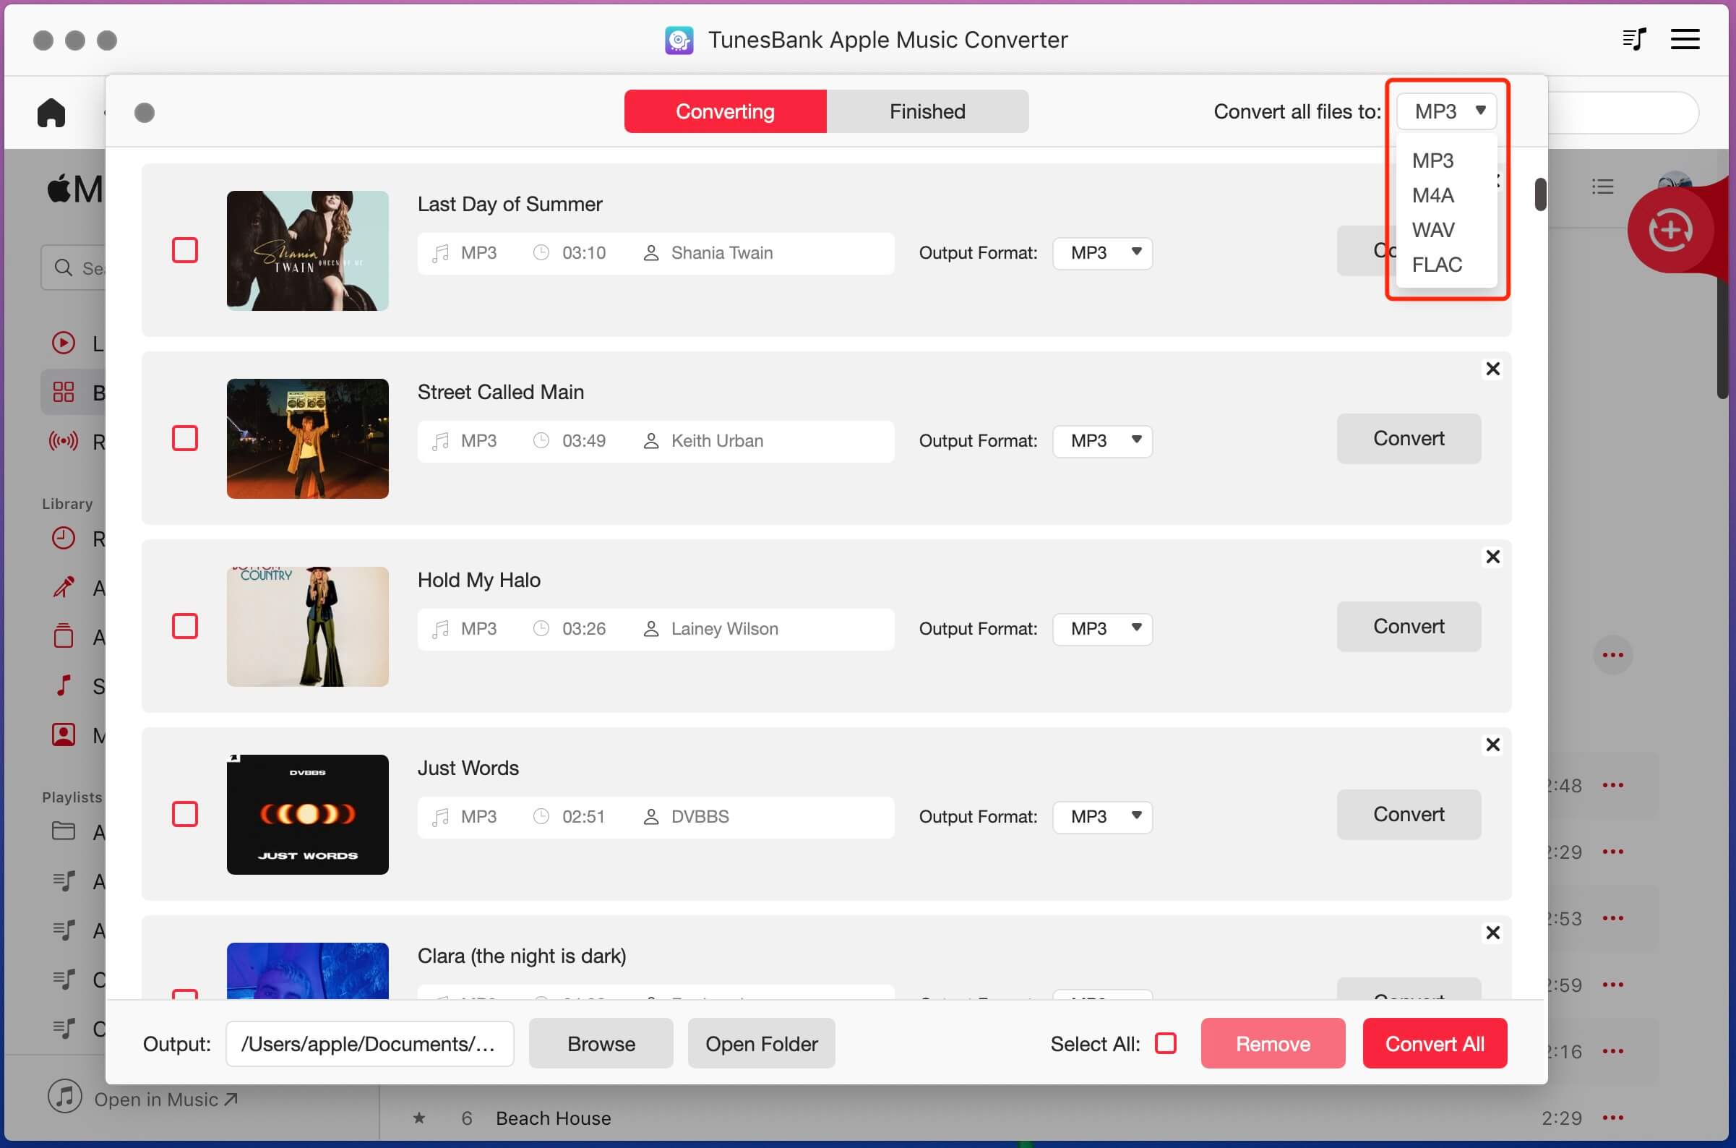The height and width of the screenshot is (1148, 1736).
Task: Click the star next to Beach House
Action: pyautogui.click(x=419, y=1118)
